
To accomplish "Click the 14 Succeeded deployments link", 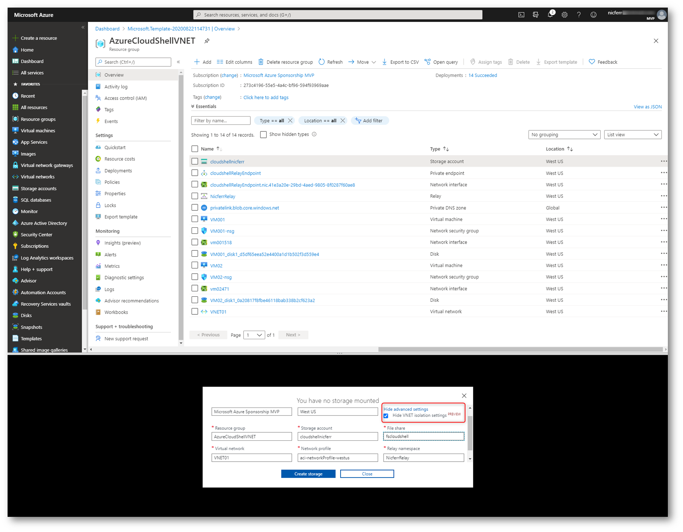I will [x=482, y=75].
